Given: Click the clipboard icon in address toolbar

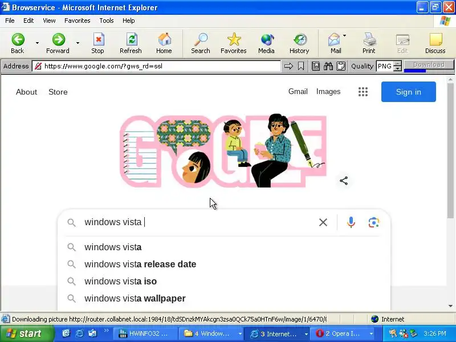Looking at the screenshot, I should (x=341, y=66).
